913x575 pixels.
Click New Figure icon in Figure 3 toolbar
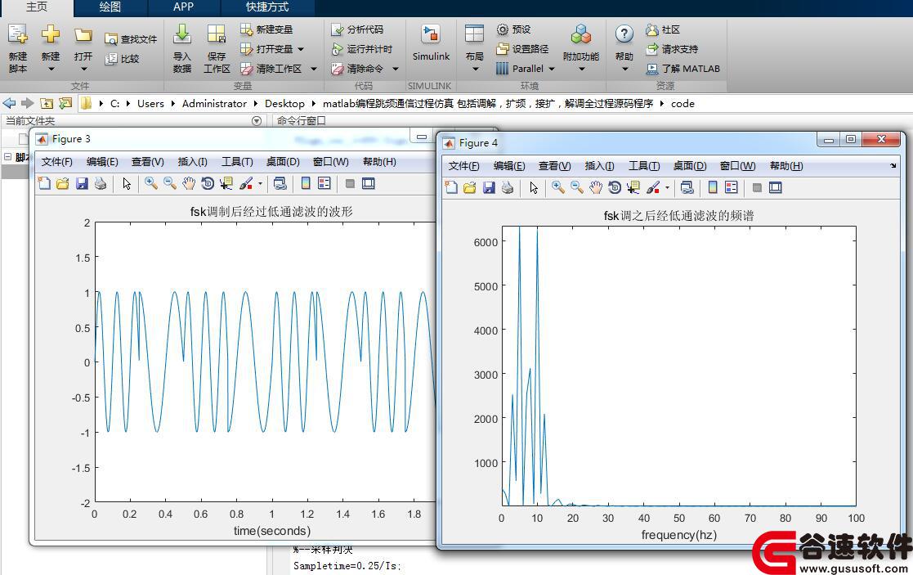44,183
